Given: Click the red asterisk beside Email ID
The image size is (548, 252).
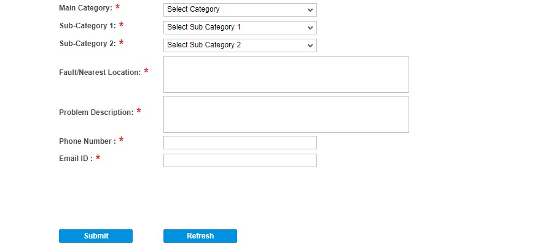Looking at the screenshot, I should (98, 158).
